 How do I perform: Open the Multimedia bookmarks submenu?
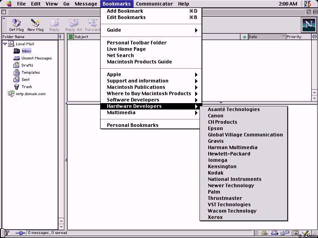coord(151,113)
